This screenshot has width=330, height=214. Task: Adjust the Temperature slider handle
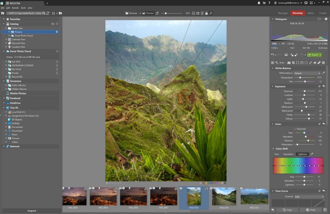click(300, 78)
